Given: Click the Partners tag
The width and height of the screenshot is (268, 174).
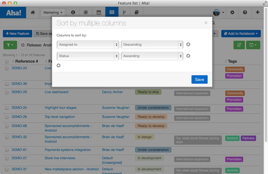Looking at the screenshot, I should 248,138.
